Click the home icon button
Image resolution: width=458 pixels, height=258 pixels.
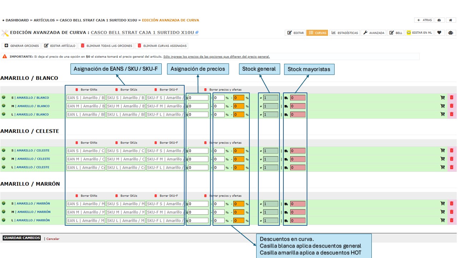(450, 20)
